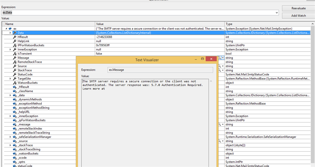Click the property icon beside WatsonBuckets
315x167 pixels.
[x=15, y=83]
